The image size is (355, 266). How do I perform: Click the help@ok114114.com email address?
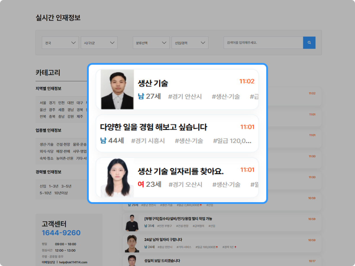(x=73, y=262)
